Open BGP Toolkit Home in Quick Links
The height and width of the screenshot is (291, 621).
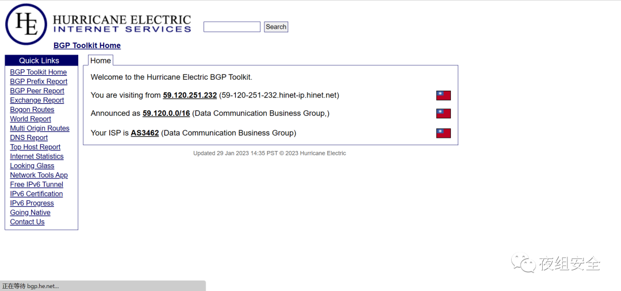39,72
